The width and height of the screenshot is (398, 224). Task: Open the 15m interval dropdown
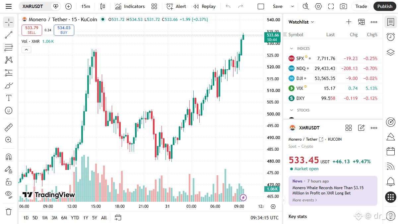[x=86, y=6]
